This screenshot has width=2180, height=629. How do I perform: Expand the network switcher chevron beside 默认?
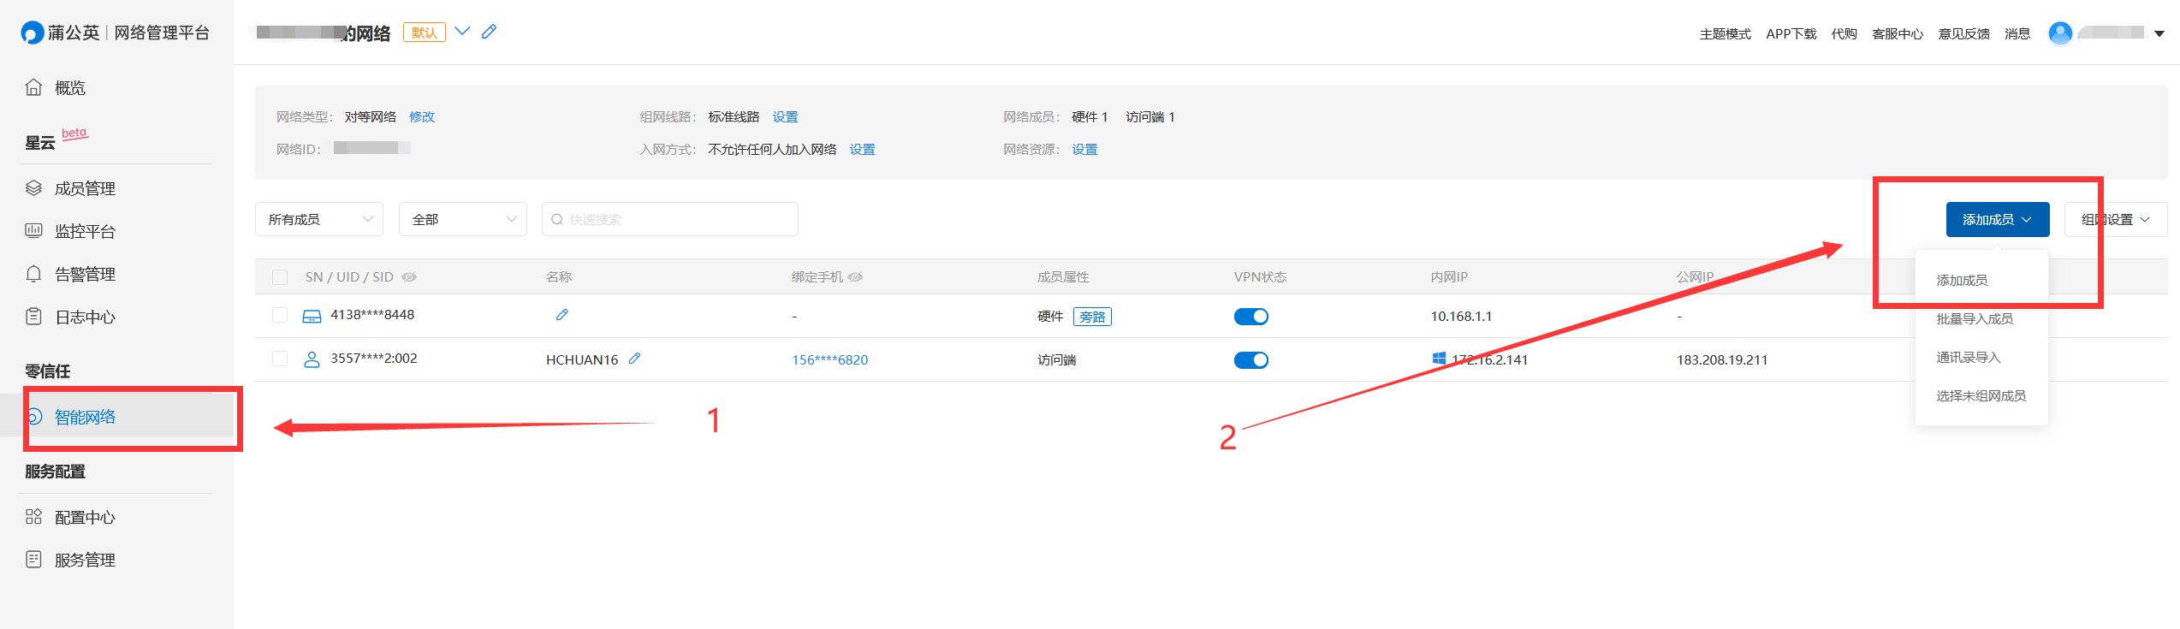point(462,32)
